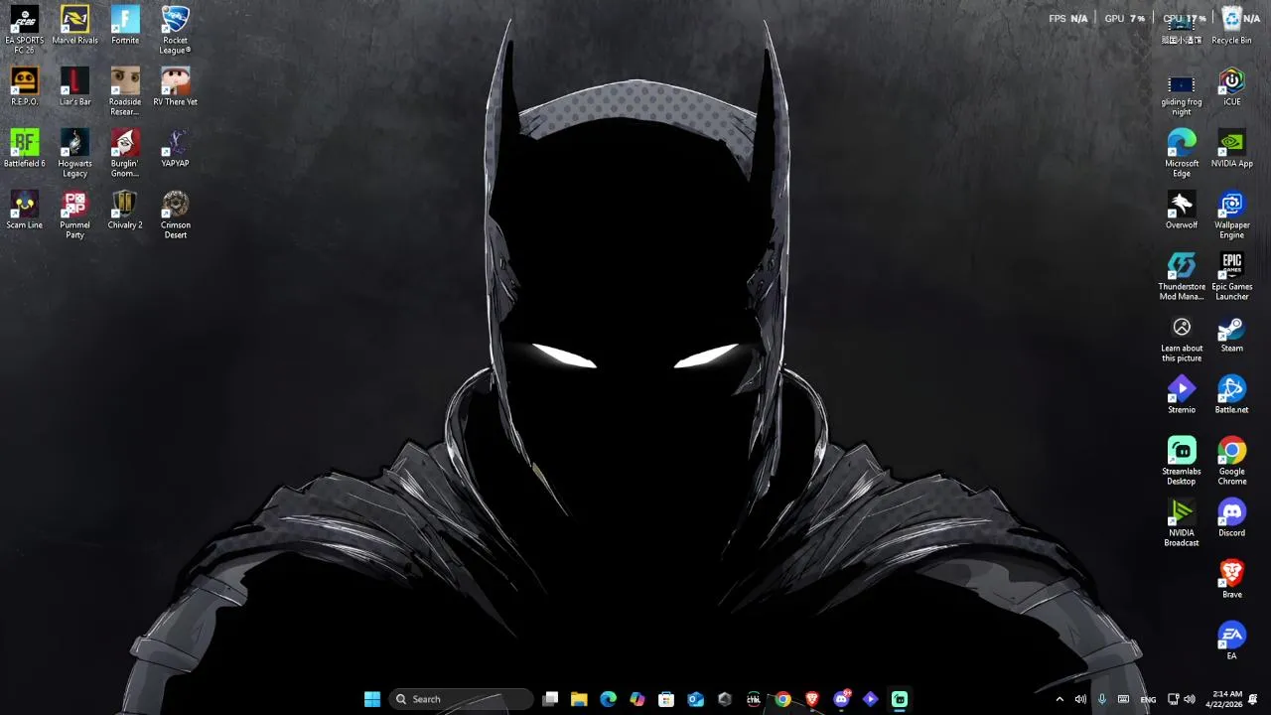Select the Google Chrome desktop shortcut
The width and height of the screenshot is (1271, 715).
tap(1232, 461)
